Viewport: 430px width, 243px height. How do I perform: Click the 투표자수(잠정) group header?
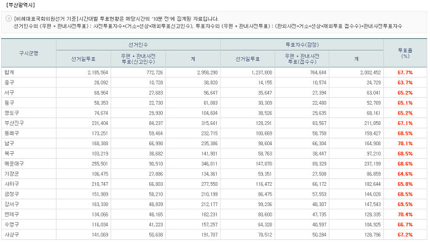(x=302, y=44)
